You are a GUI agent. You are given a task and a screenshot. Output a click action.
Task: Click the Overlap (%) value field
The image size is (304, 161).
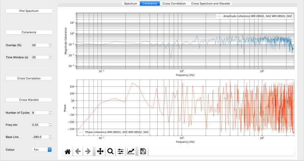coord(40,45)
